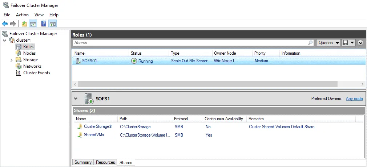Switch to the Resources tab

(x=105, y=162)
